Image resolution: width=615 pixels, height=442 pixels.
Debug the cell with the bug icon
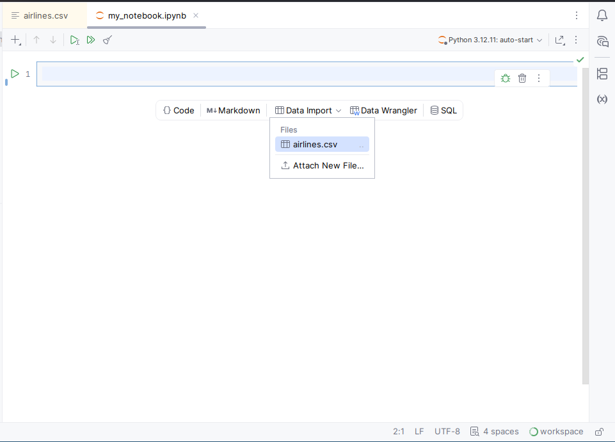click(x=506, y=78)
